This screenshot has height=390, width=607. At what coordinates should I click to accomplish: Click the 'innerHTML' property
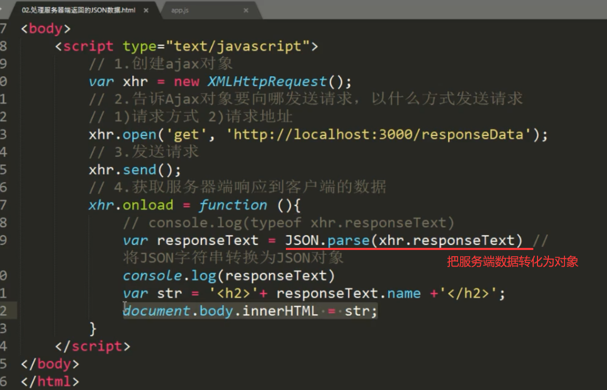[280, 311]
